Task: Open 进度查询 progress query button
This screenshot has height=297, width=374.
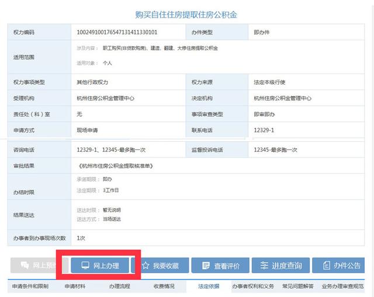Action: [280, 265]
